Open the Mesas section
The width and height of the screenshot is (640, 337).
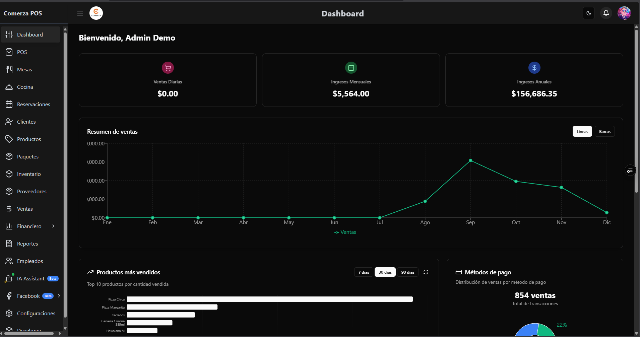coord(30,69)
